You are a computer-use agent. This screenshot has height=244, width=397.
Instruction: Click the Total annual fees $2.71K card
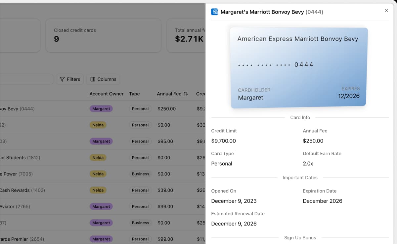pyautogui.click(x=186, y=35)
